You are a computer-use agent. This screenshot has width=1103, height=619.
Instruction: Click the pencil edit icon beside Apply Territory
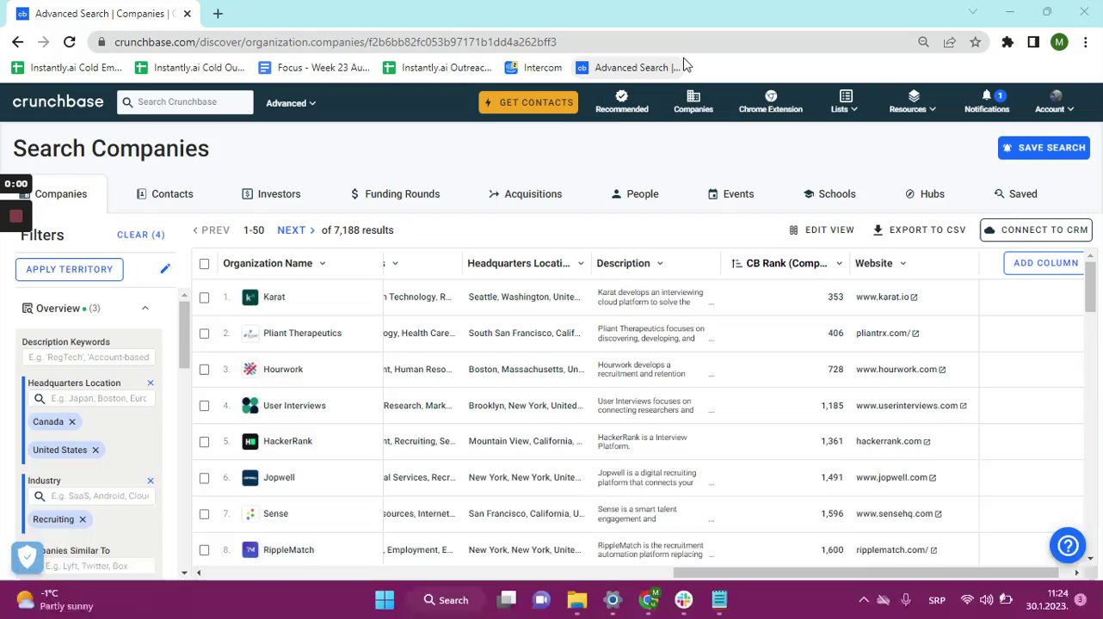pyautogui.click(x=165, y=269)
